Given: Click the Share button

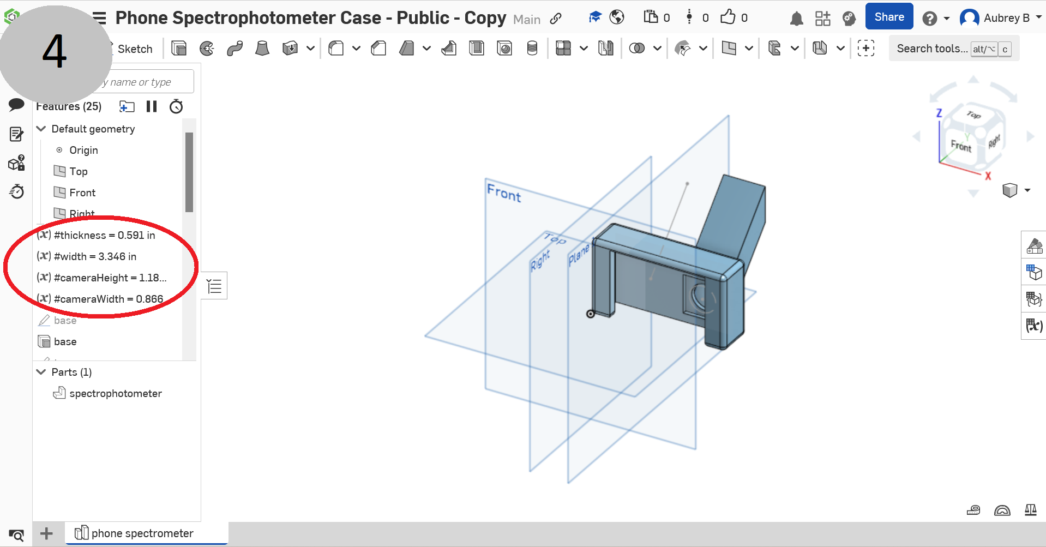Looking at the screenshot, I should coord(889,17).
